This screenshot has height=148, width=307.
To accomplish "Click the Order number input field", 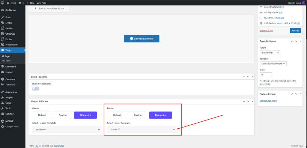I will point(266,75).
